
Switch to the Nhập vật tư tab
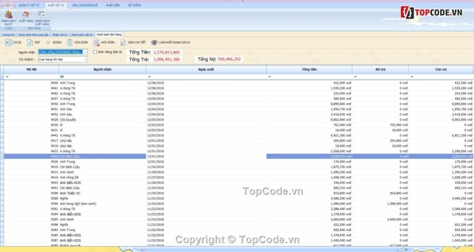click(x=59, y=35)
